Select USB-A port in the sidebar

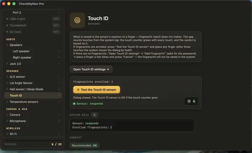33,19
